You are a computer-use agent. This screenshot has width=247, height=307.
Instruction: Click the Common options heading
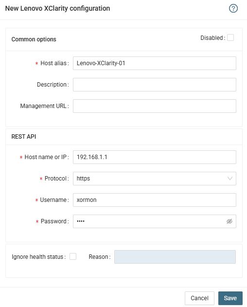pos(34,39)
